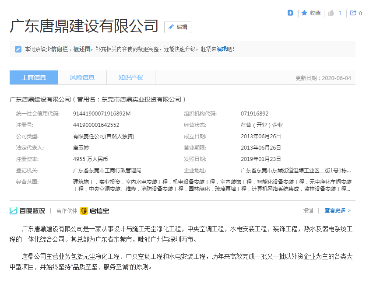
Task: Click the truncated 经营范围 business scope text
Action: (x=212, y=185)
